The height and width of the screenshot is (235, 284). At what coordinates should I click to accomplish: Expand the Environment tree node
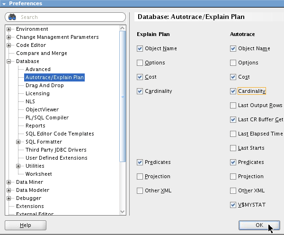pos(9,29)
